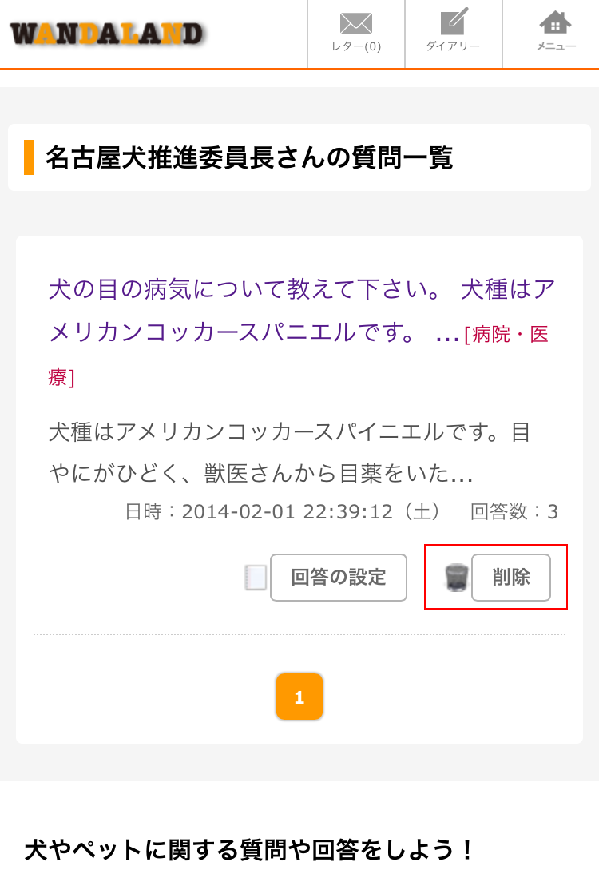Delete the question with 削除 button
Viewport: 599px width, 878px height.
click(511, 578)
